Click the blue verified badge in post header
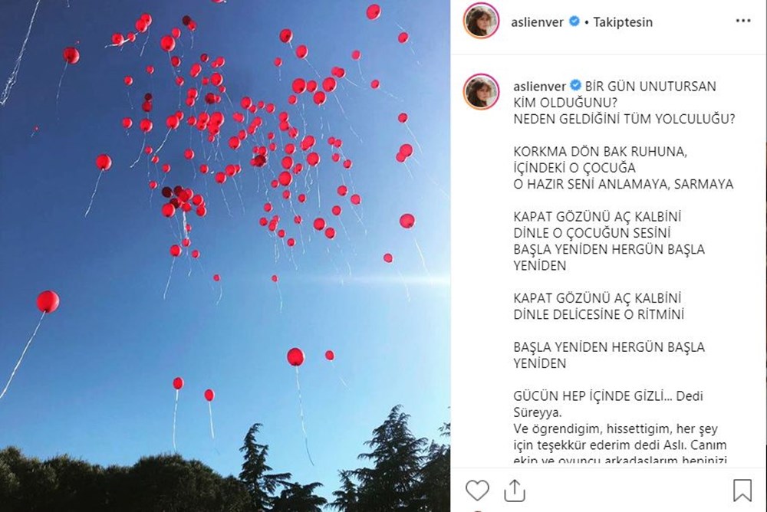This screenshot has width=767, height=512. pos(574,21)
